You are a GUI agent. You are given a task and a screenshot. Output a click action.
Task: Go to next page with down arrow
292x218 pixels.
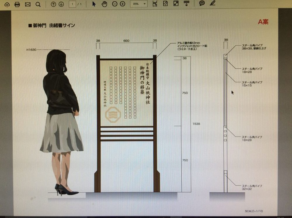point(61,4)
